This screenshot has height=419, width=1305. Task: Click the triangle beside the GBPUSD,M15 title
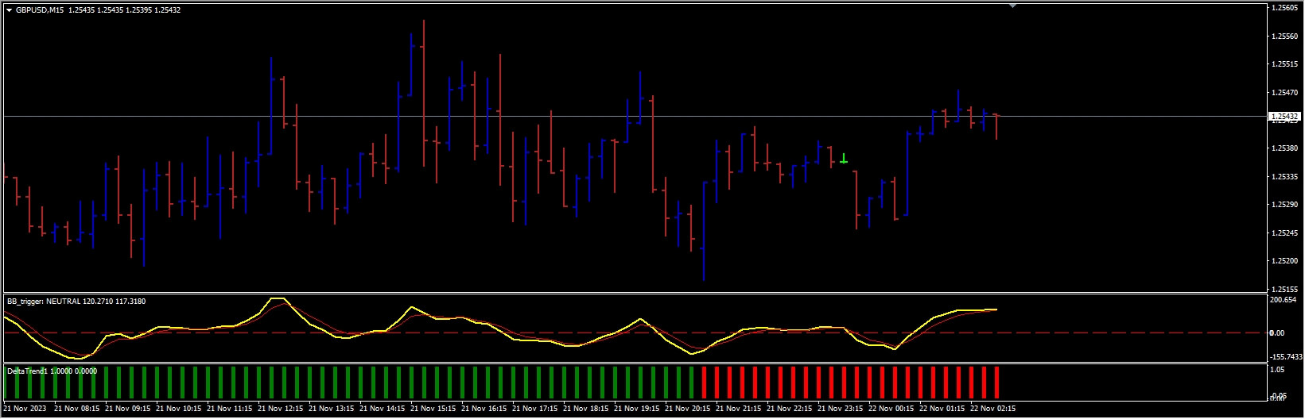click(10, 10)
